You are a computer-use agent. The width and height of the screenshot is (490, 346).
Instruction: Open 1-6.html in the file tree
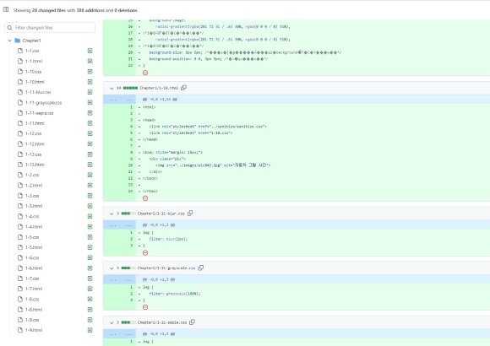click(34, 268)
